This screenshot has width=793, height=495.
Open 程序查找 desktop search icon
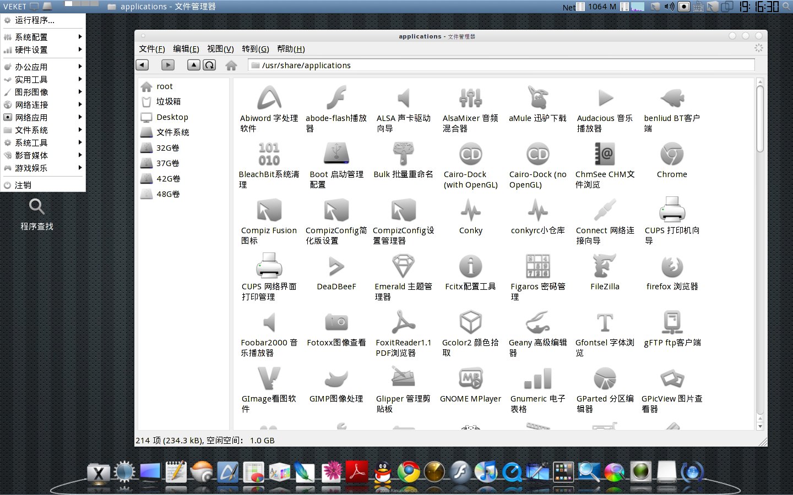37,214
